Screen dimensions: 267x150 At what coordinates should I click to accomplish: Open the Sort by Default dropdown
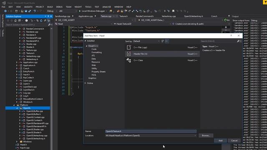(x=146, y=41)
